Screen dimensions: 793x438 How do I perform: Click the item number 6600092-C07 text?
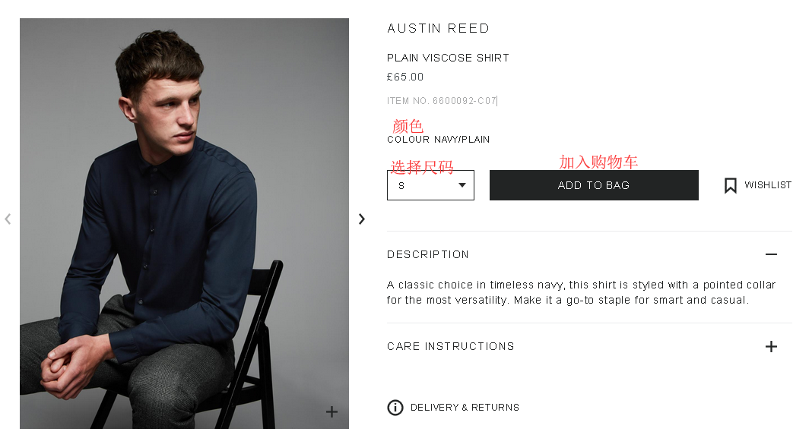coord(442,101)
